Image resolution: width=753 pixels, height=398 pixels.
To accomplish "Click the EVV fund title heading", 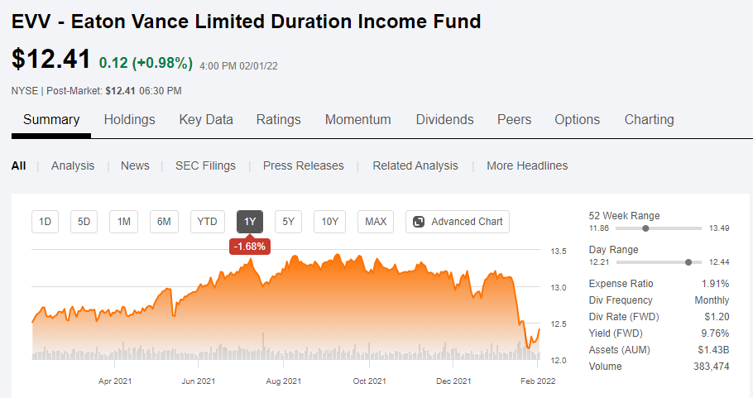I will (x=246, y=22).
